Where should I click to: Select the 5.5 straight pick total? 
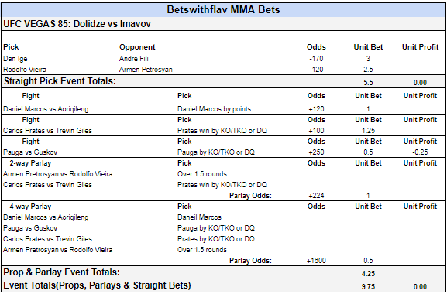[x=368, y=83]
